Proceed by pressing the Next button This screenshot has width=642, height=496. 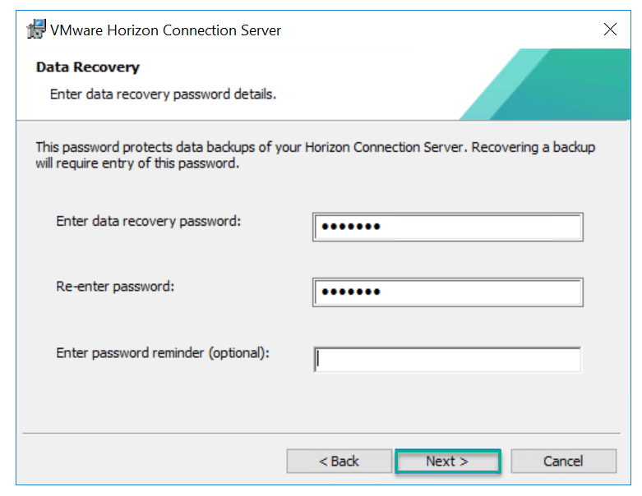tap(447, 461)
